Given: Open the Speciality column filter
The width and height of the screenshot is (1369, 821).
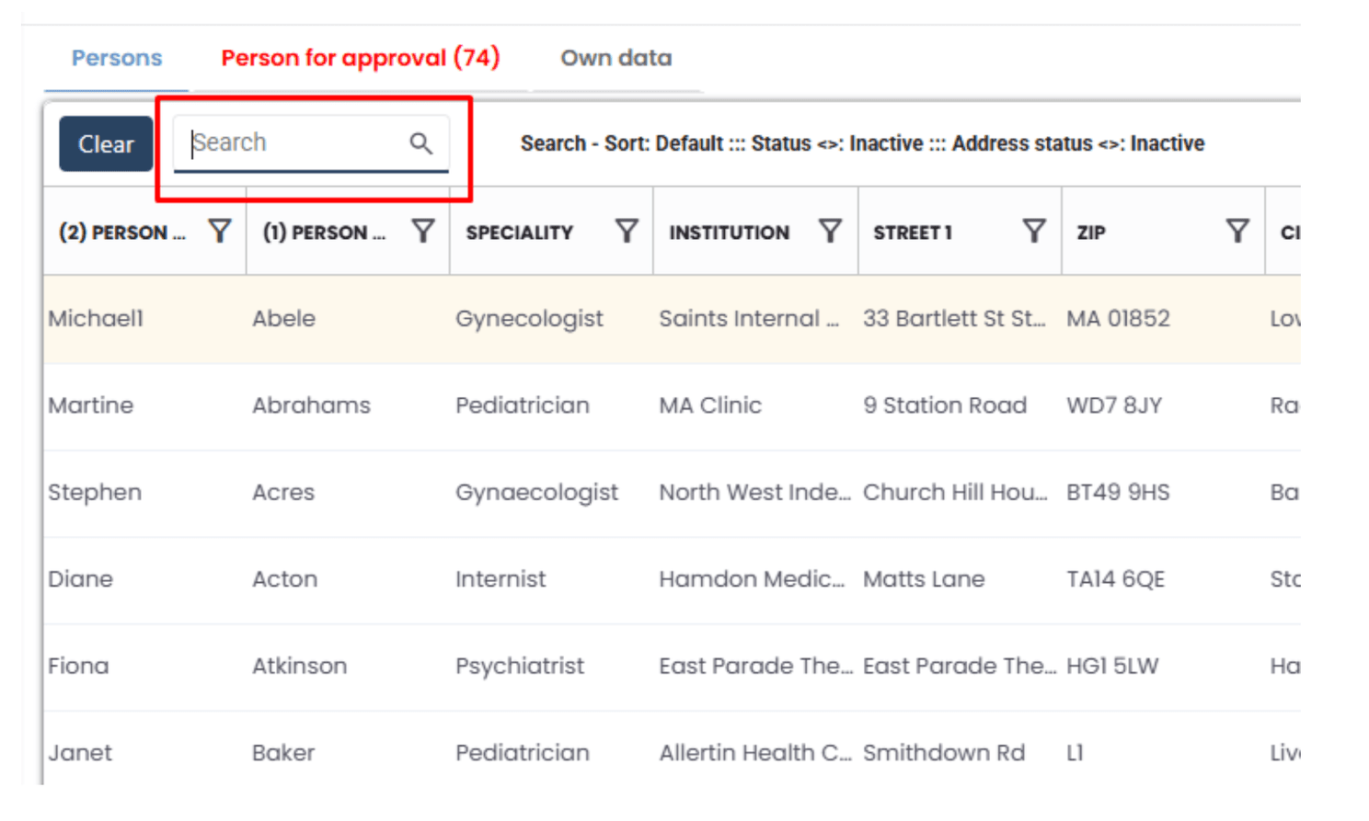Looking at the screenshot, I should 627,231.
